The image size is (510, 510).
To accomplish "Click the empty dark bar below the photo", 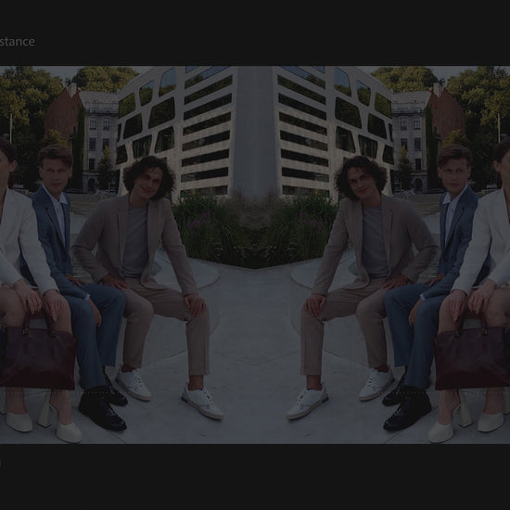I will click(x=255, y=478).
